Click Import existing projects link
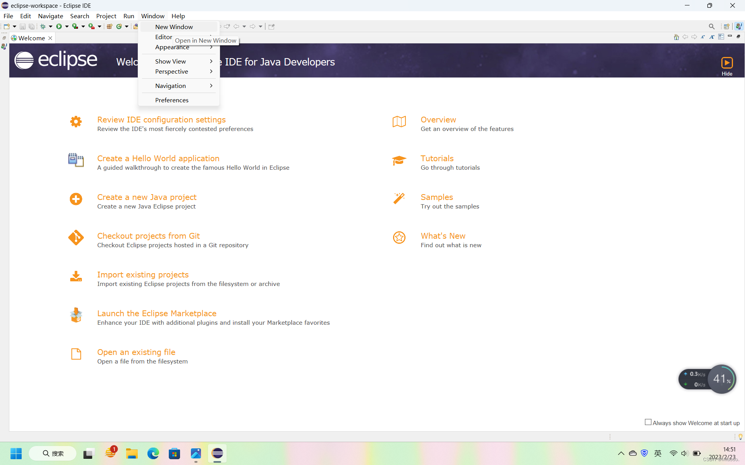Screen dimensions: 745x465 143,275
